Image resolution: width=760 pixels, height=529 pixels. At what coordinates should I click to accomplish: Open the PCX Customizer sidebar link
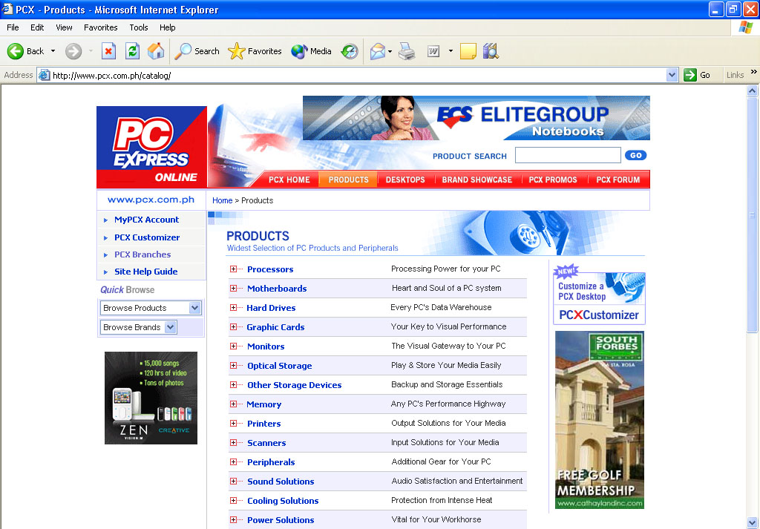[147, 237]
